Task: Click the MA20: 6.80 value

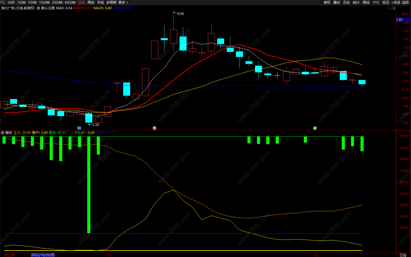Action: click(102, 8)
